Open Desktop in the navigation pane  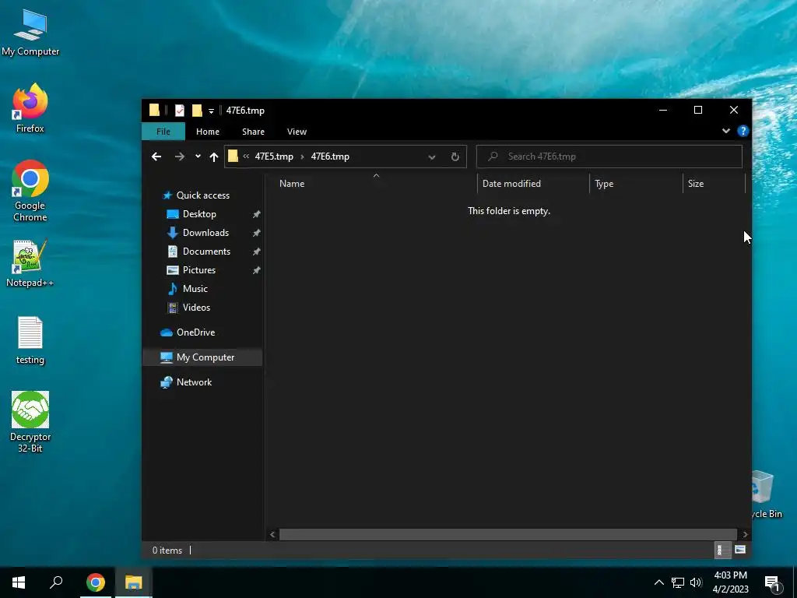point(199,214)
